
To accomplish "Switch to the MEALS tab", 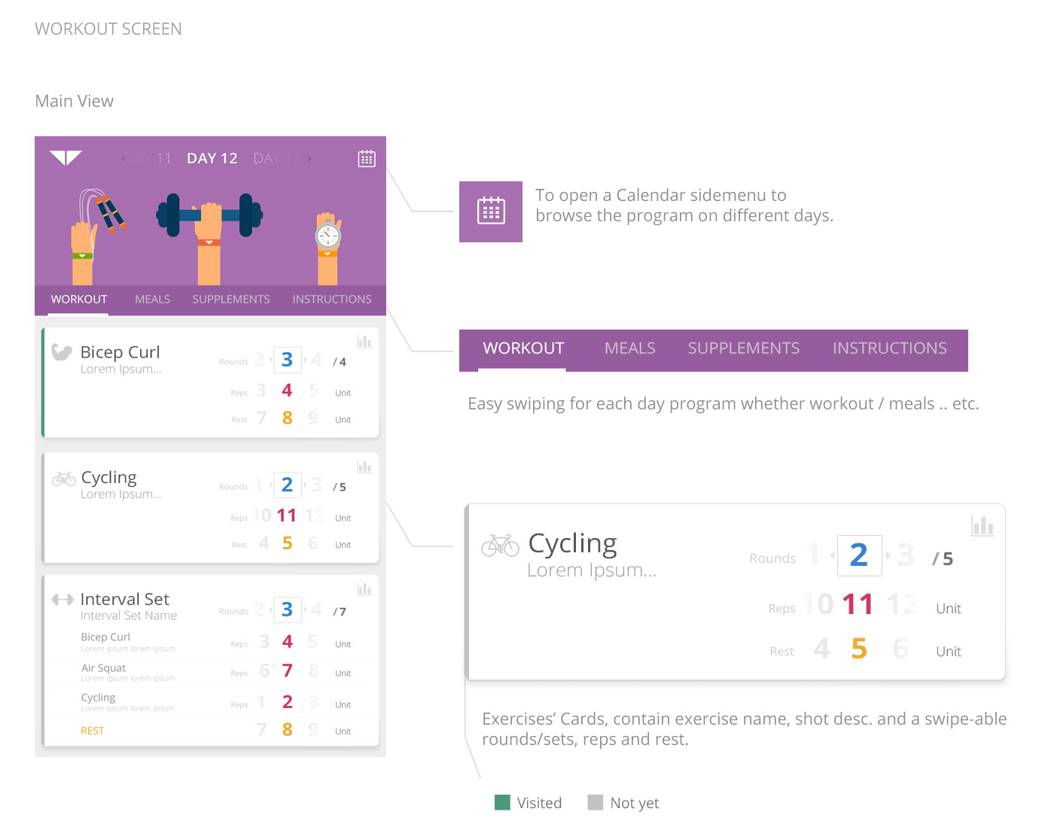I will [x=152, y=299].
